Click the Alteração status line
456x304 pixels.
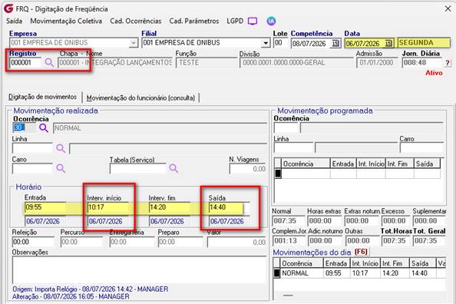pos(71,296)
